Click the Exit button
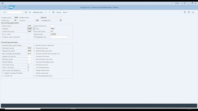Viewport: 198px width, 111px height. (193, 12)
